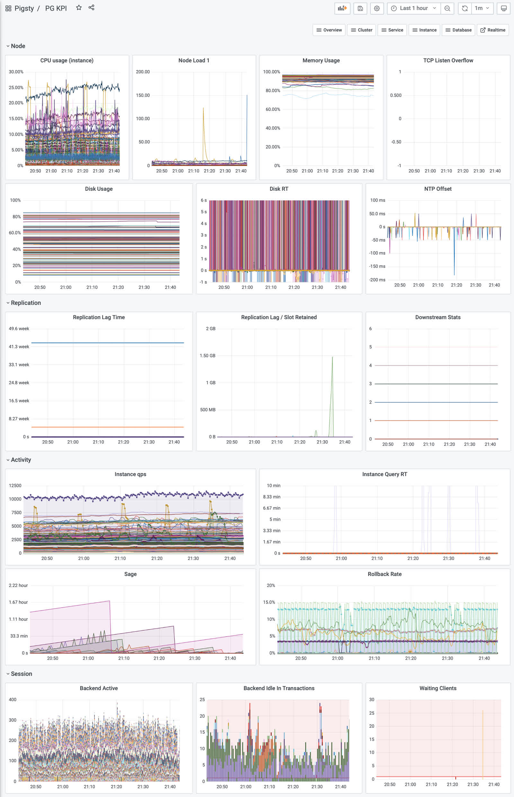Open the Service dashboard link

[x=392, y=30]
